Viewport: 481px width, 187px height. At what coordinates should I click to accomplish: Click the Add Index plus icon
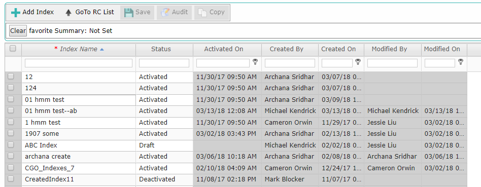15,13
